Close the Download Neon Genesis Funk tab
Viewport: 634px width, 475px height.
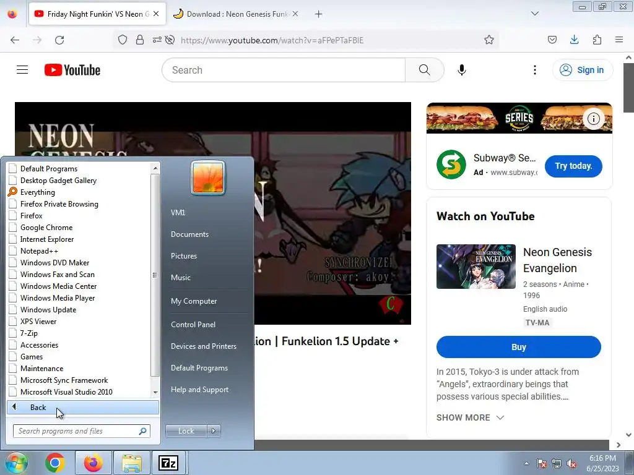click(295, 14)
